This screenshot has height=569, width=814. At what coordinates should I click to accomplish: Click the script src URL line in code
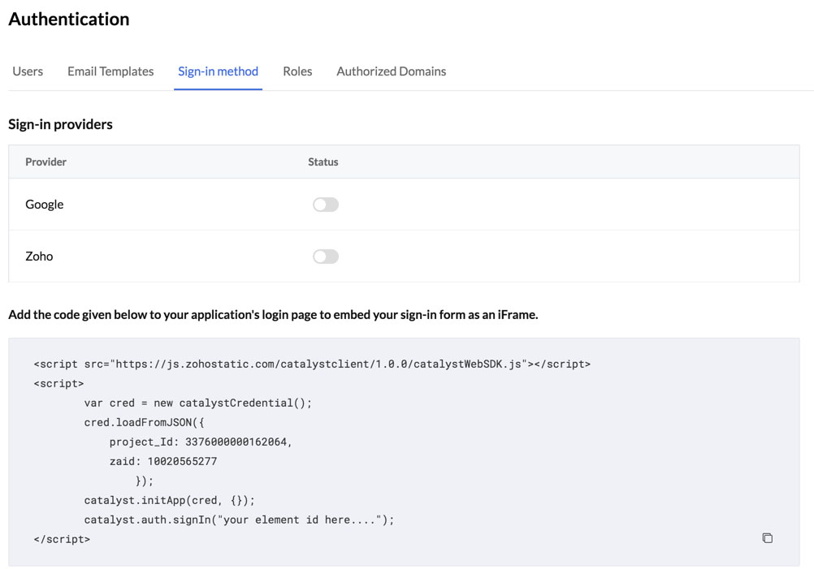point(312,364)
